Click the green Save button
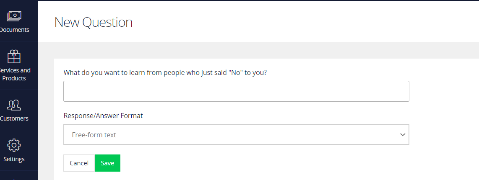This screenshot has height=180, width=479. pos(107,163)
